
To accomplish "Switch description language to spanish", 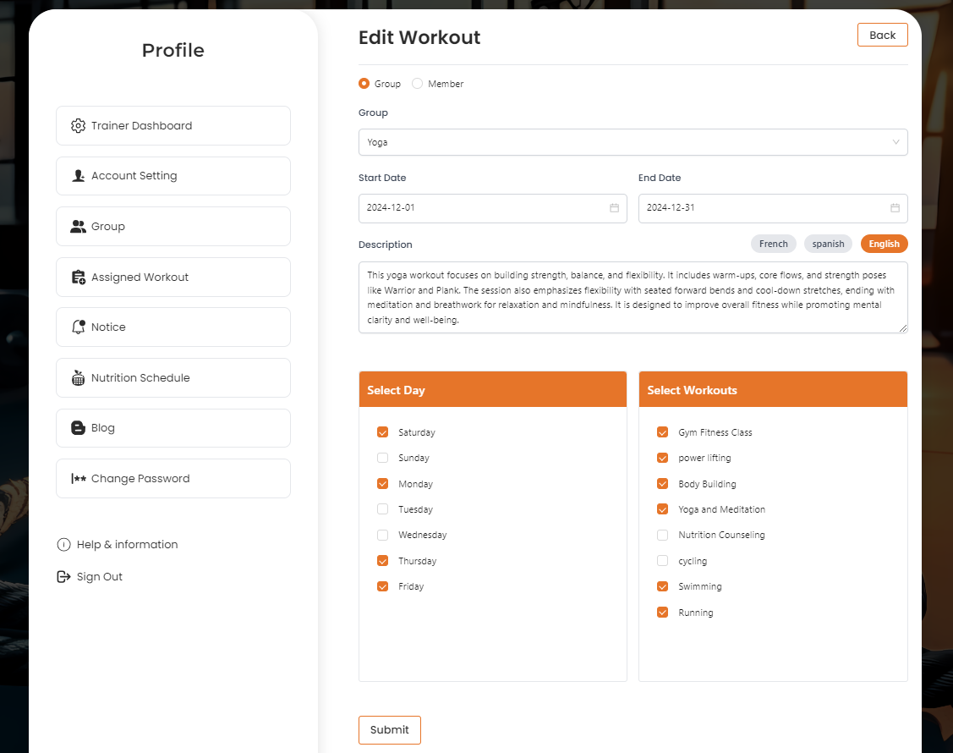I will pos(828,244).
